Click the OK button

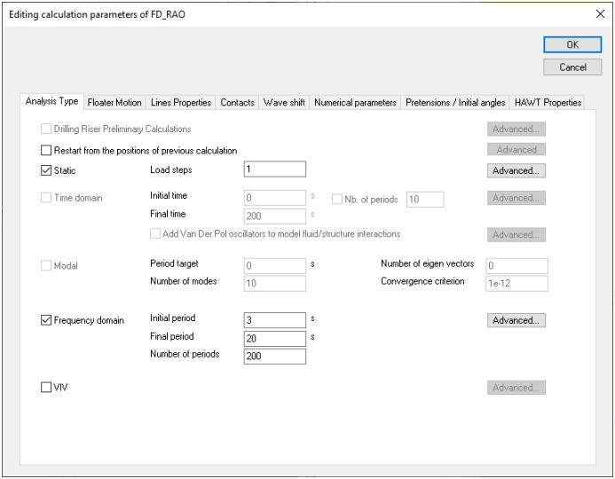(572, 45)
